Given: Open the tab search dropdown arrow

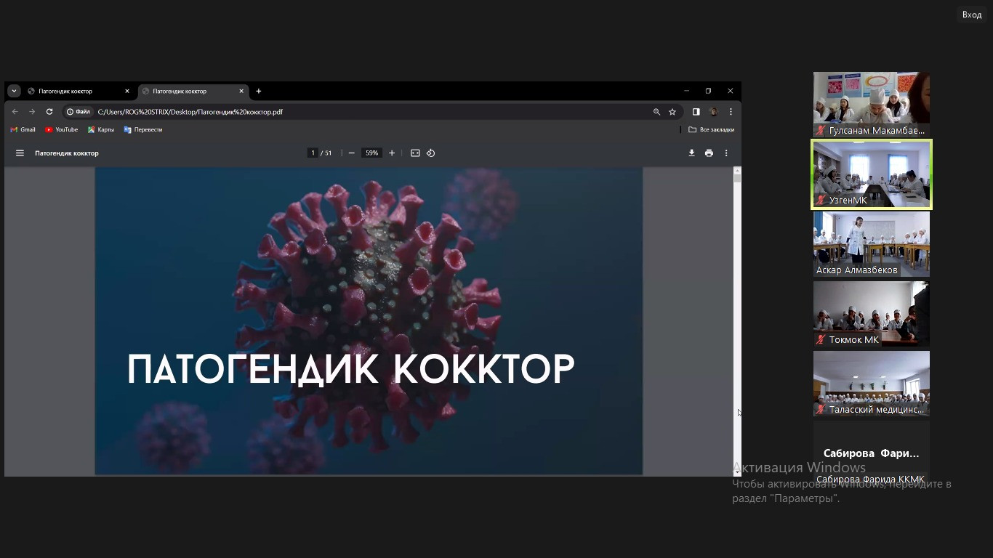Looking at the screenshot, I should (14, 91).
